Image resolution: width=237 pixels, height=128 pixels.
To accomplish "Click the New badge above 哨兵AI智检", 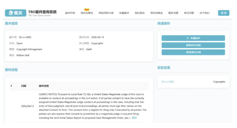I will [x=87, y=9].
